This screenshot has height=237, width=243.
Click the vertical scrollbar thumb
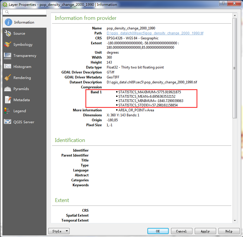(235, 68)
